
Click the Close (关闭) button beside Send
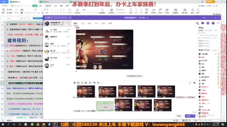point(179,116)
